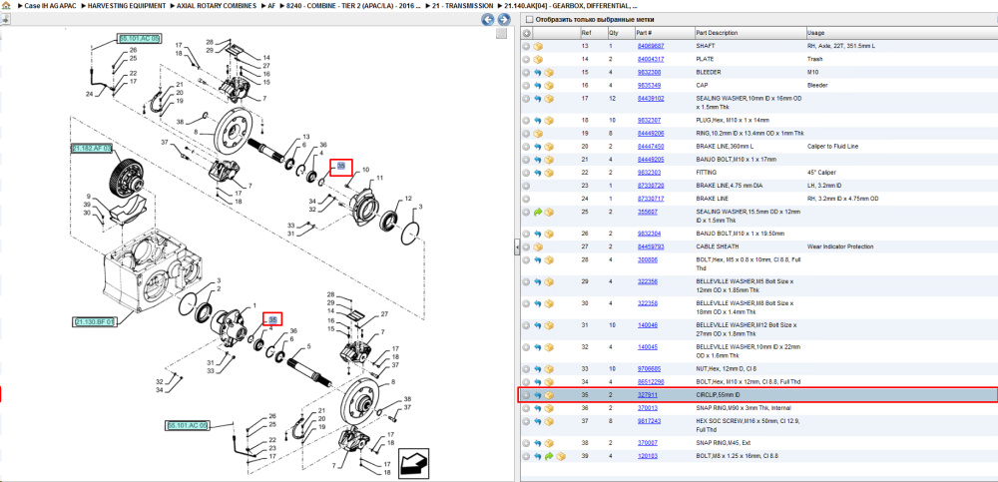The width and height of the screenshot is (998, 482).
Task: Click box icon for RING 10.2mm row
Action: pos(538,134)
